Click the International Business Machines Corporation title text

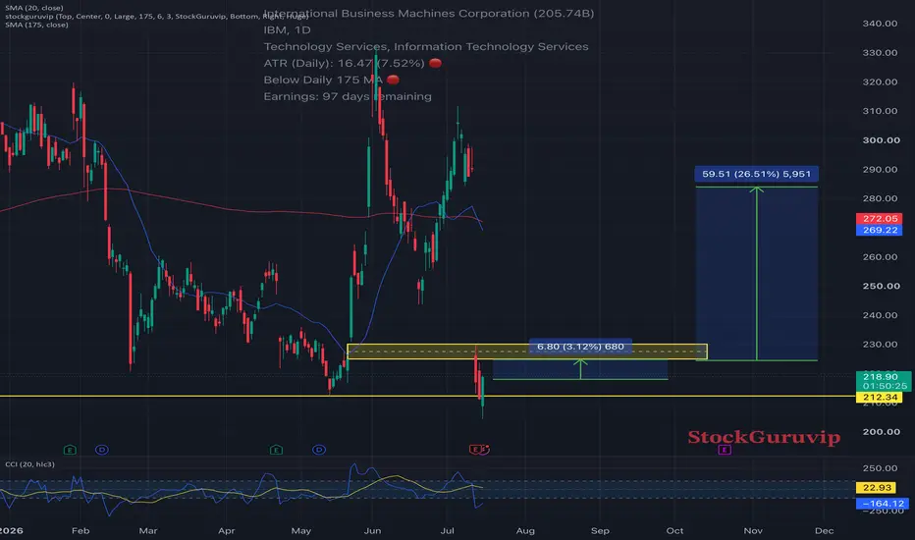pyautogui.click(x=428, y=14)
